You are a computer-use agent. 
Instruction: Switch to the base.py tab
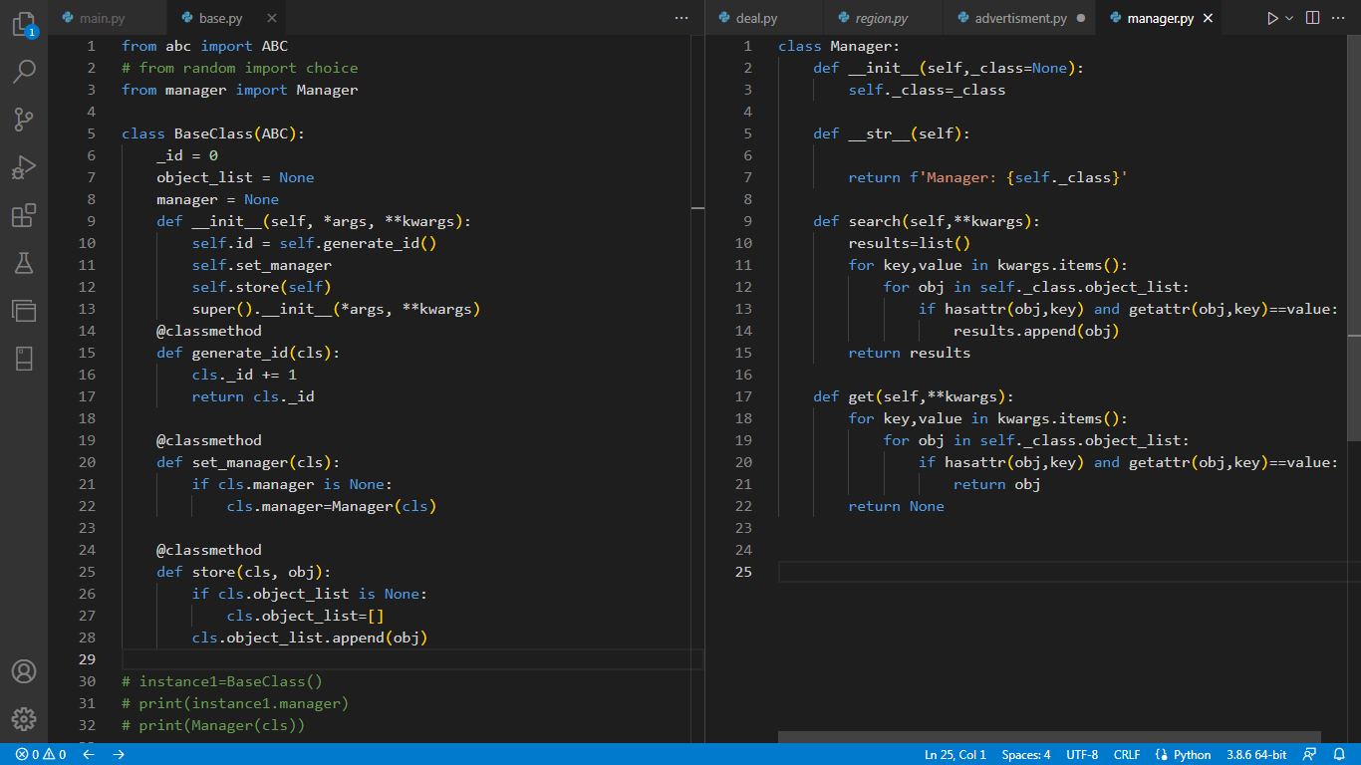point(221,18)
